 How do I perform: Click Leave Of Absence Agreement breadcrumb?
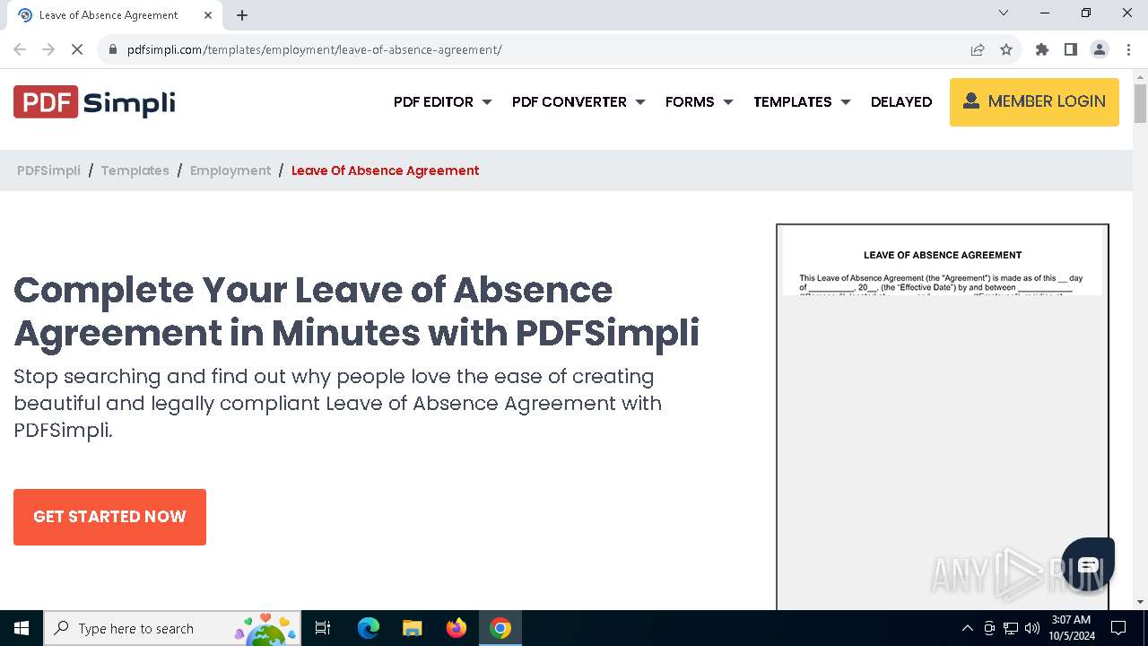[386, 170]
